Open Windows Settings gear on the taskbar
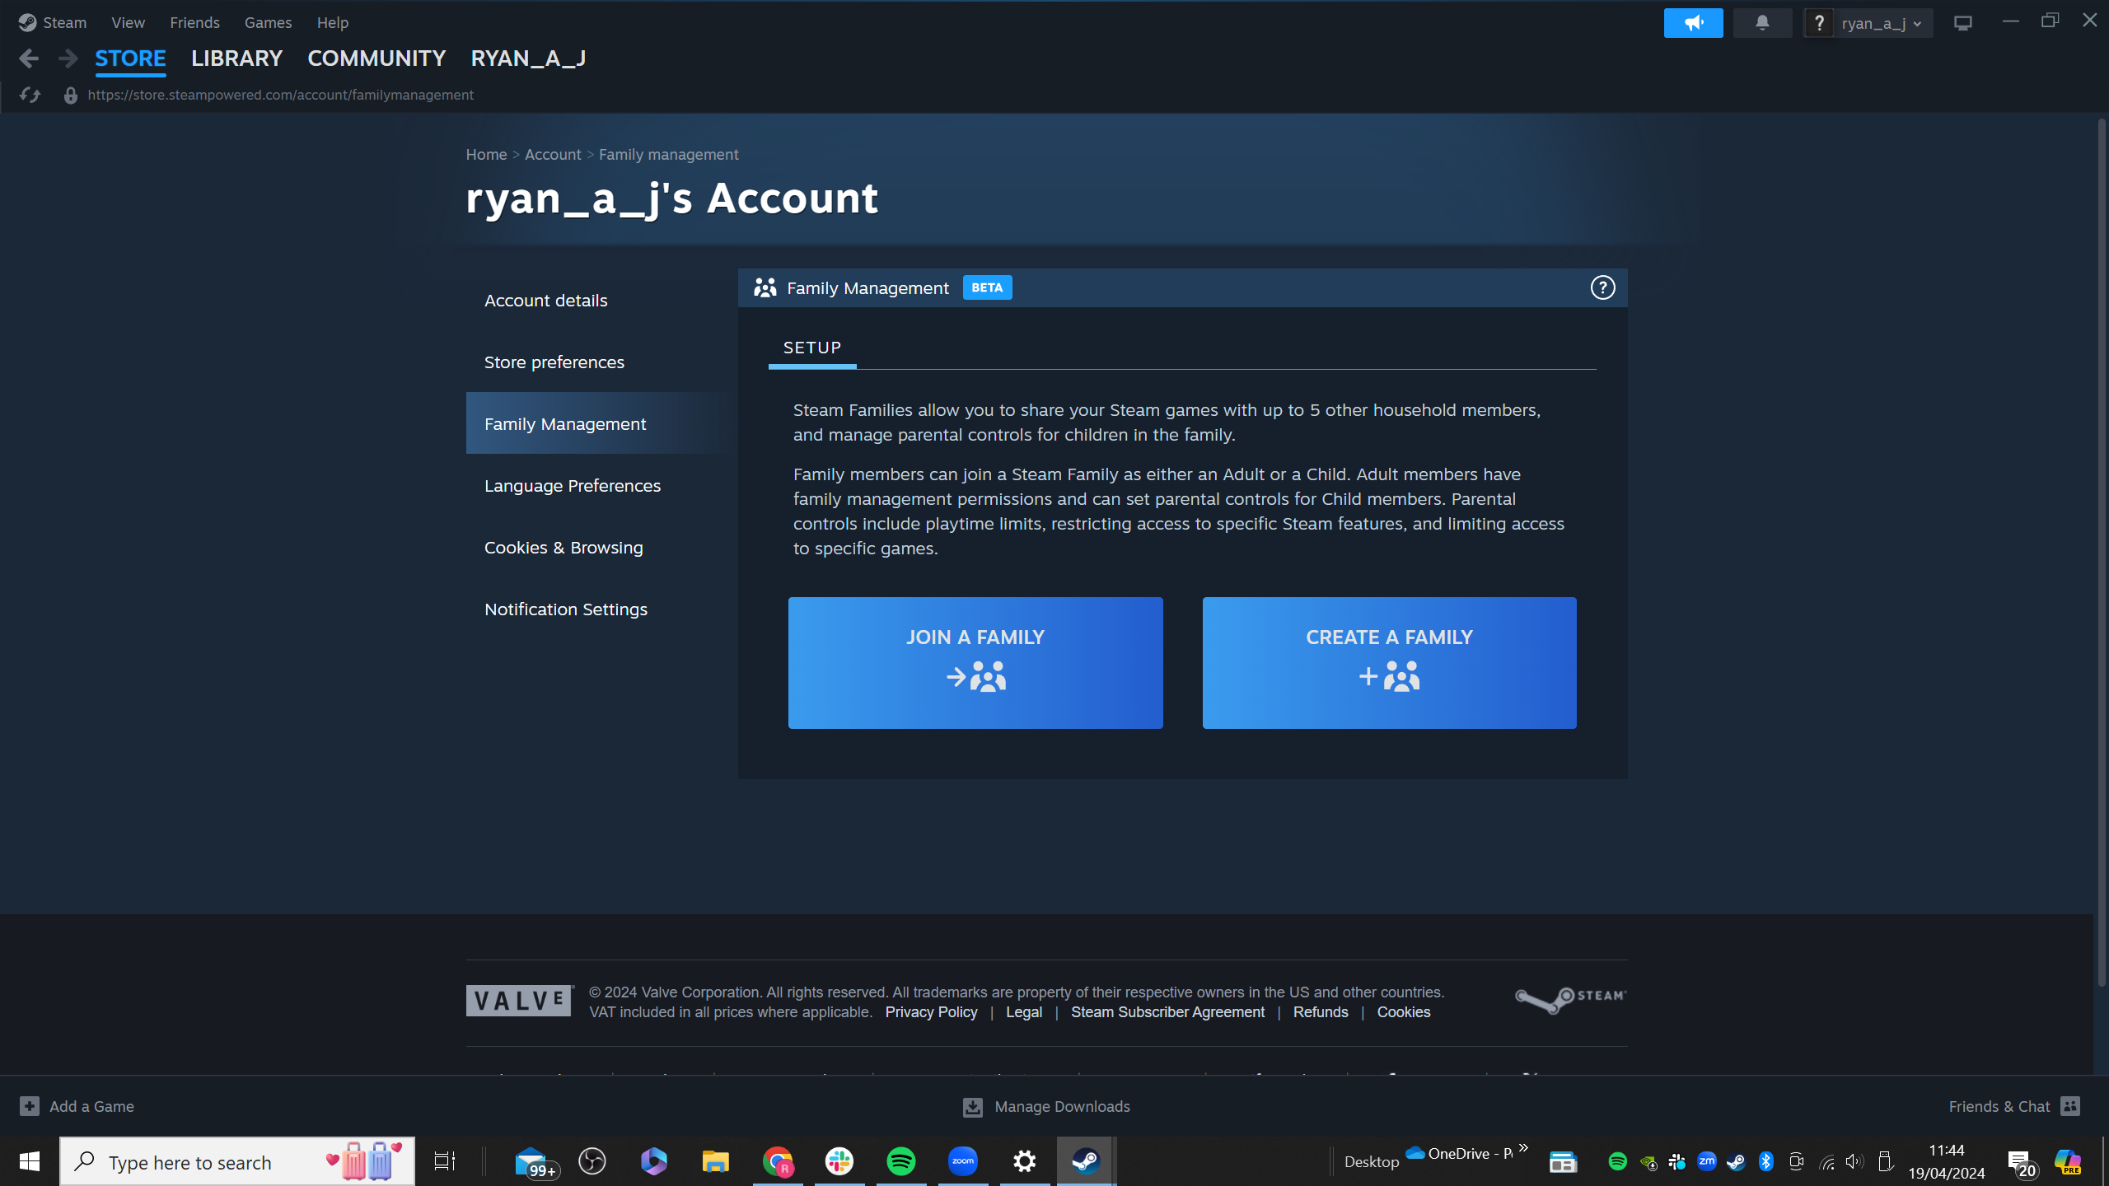 [1025, 1161]
